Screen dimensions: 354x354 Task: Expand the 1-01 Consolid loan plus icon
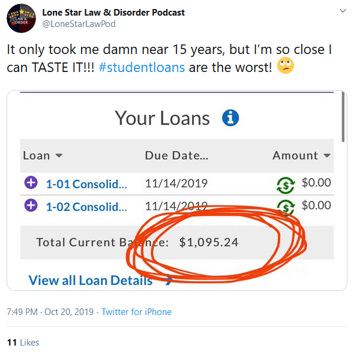click(x=31, y=182)
